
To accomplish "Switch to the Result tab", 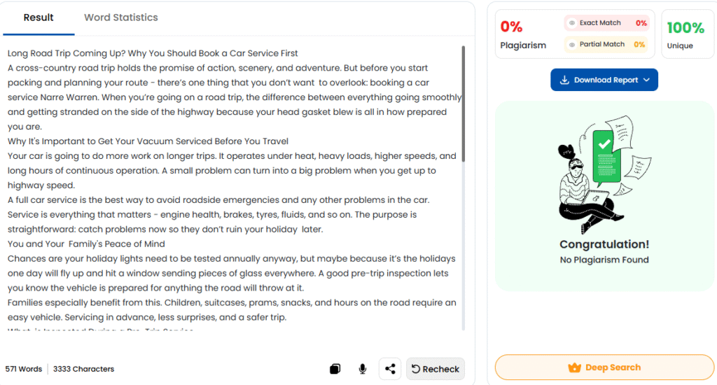I will (39, 17).
